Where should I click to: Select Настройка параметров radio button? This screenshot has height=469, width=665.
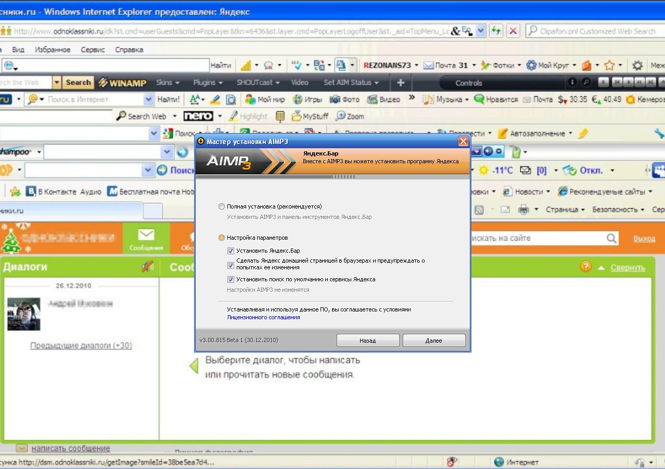(222, 238)
